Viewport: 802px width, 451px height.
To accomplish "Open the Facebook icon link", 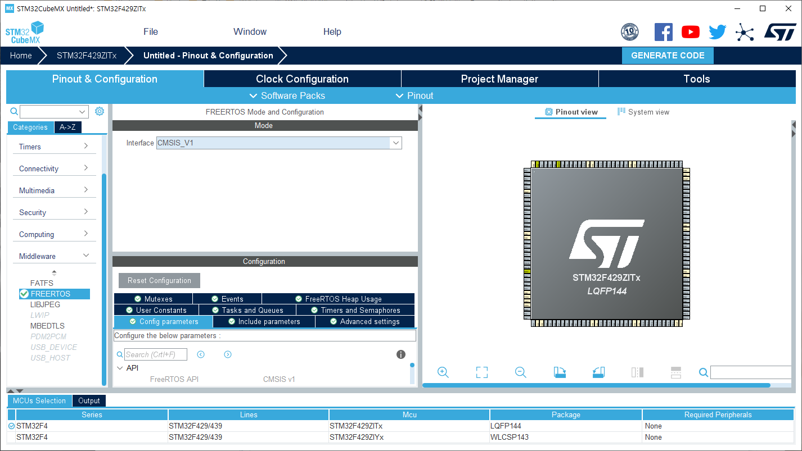I will pyautogui.click(x=664, y=31).
